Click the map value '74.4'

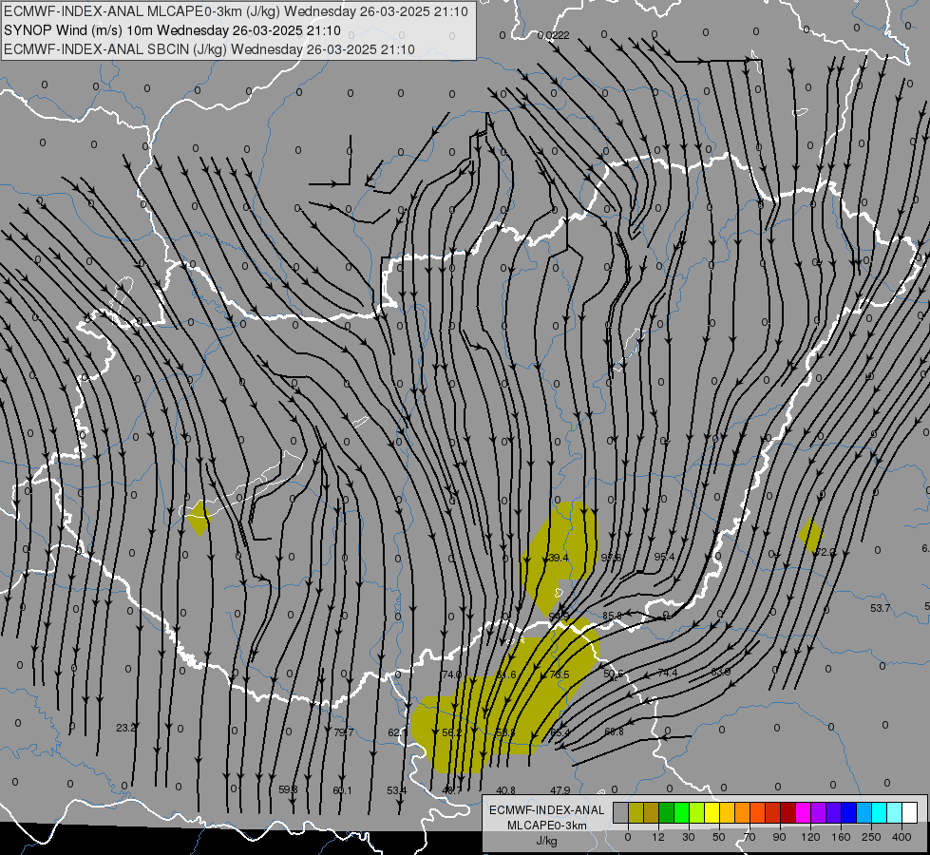(667, 673)
